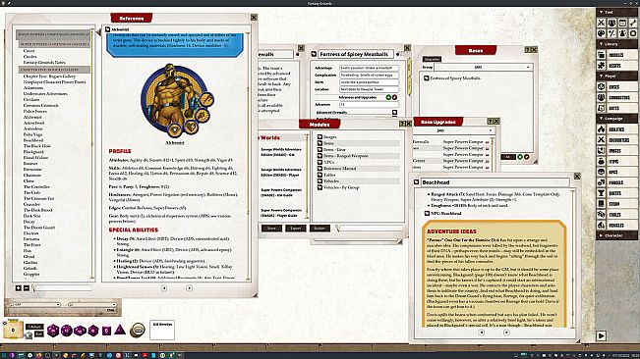Click the red edit button in Fortress Advances

[394, 97]
